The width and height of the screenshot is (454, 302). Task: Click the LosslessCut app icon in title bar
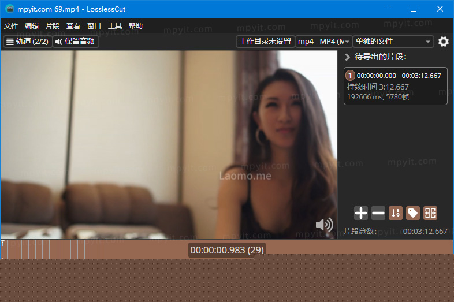pyautogui.click(x=10, y=9)
